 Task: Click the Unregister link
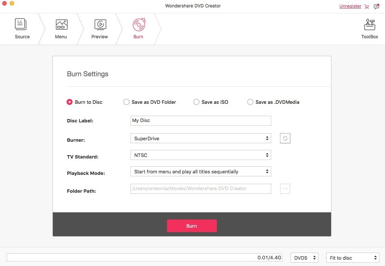pyautogui.click(x=350, y=6)
